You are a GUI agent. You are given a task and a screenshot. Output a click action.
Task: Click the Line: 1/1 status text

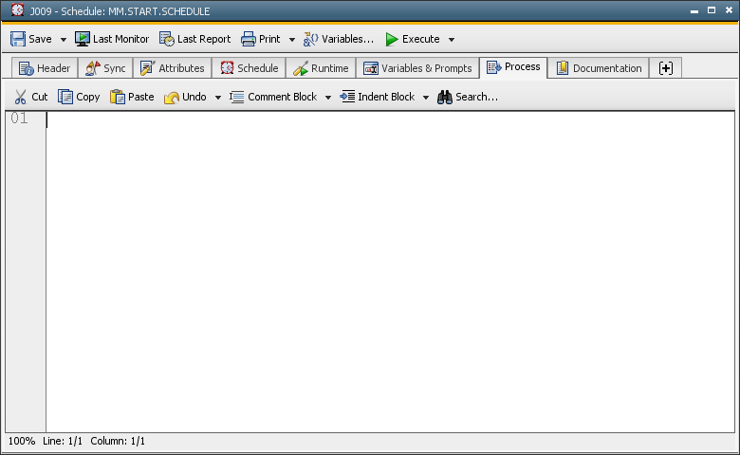click(63, 441)
